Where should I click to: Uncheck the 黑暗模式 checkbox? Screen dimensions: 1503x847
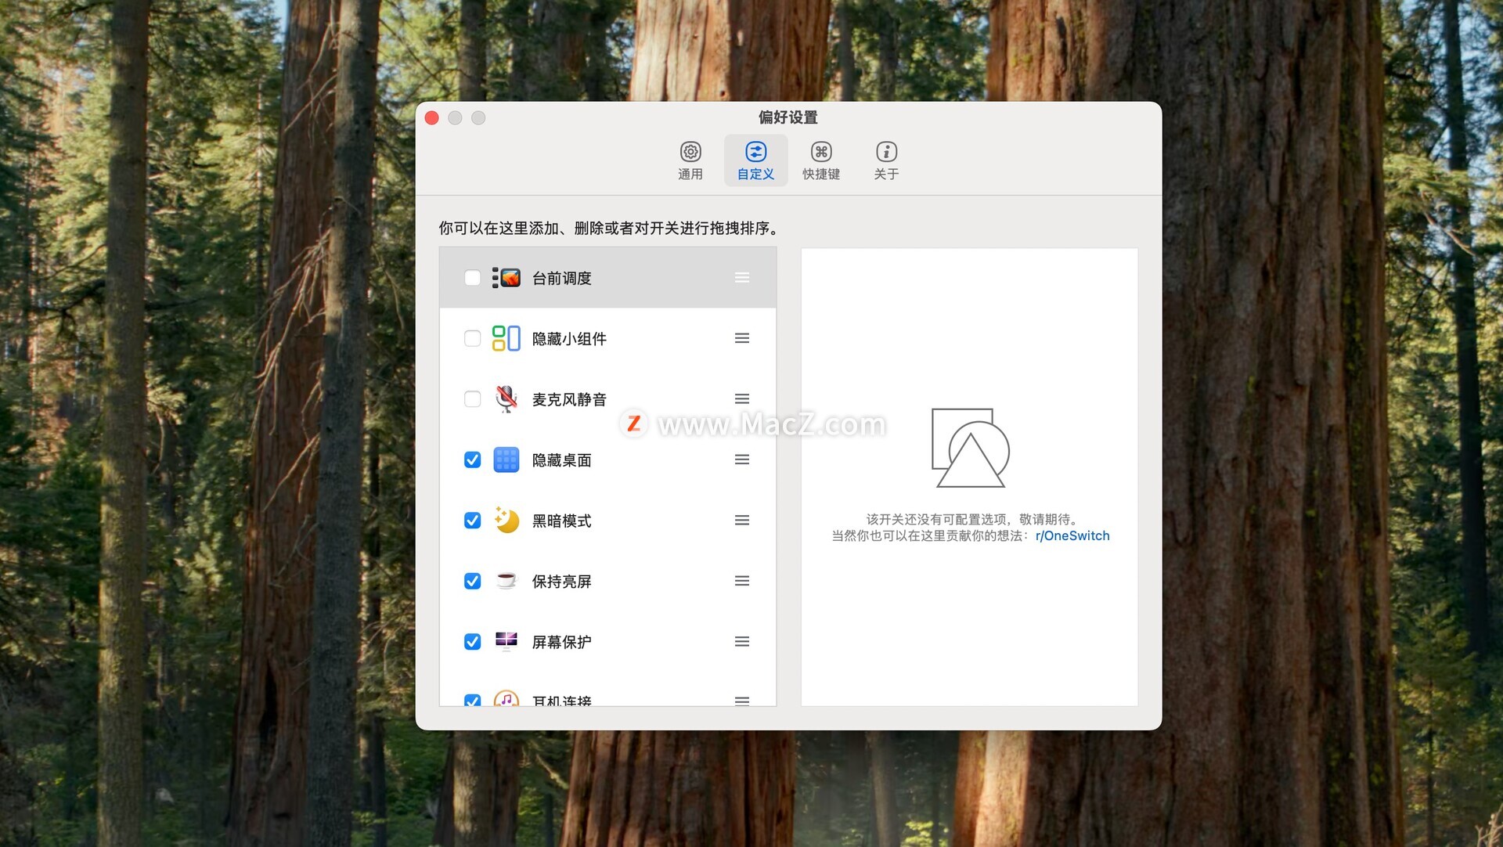[x=472, y=521]
